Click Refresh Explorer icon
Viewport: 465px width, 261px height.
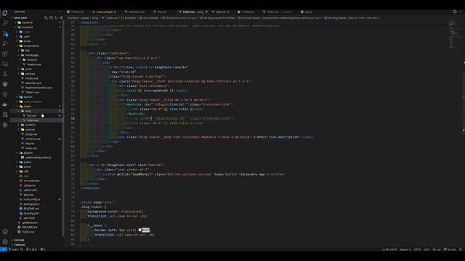(x=56, y=17)
